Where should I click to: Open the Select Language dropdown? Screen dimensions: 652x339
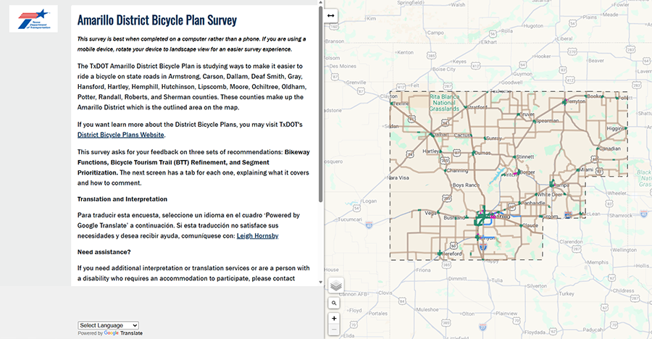pyautogui.click(x=108, y=325)
